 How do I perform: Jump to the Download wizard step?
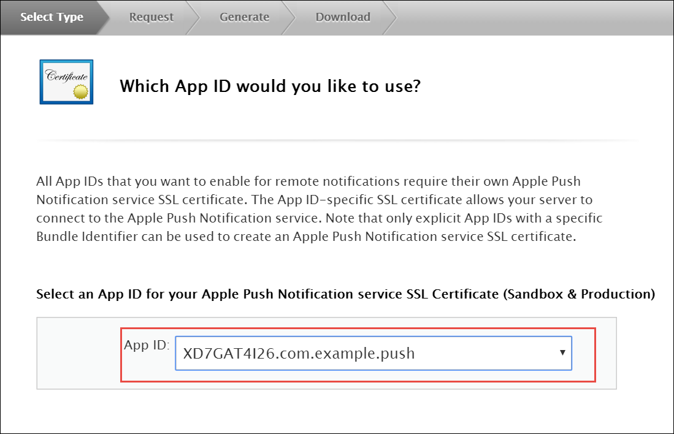click(343, 17)
